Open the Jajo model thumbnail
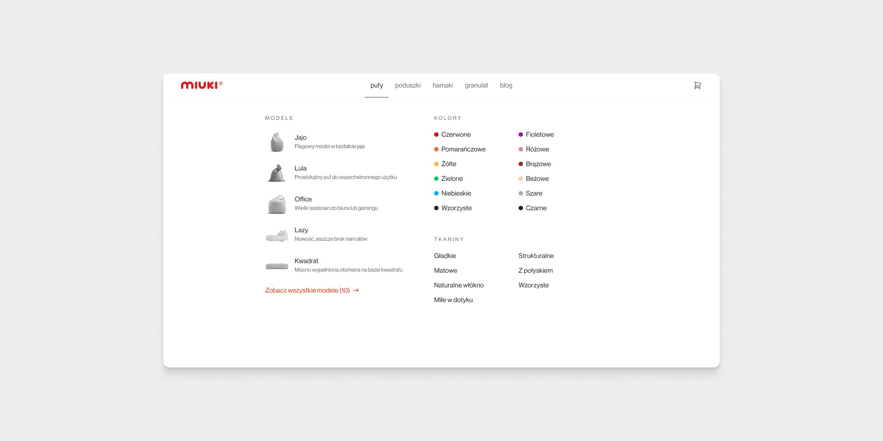Viewport: 883px width, 441px height. (277, 142)
